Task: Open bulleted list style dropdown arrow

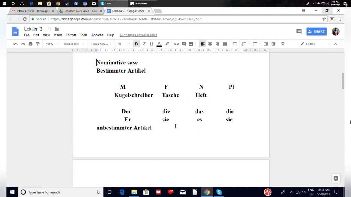Action: 260,44
